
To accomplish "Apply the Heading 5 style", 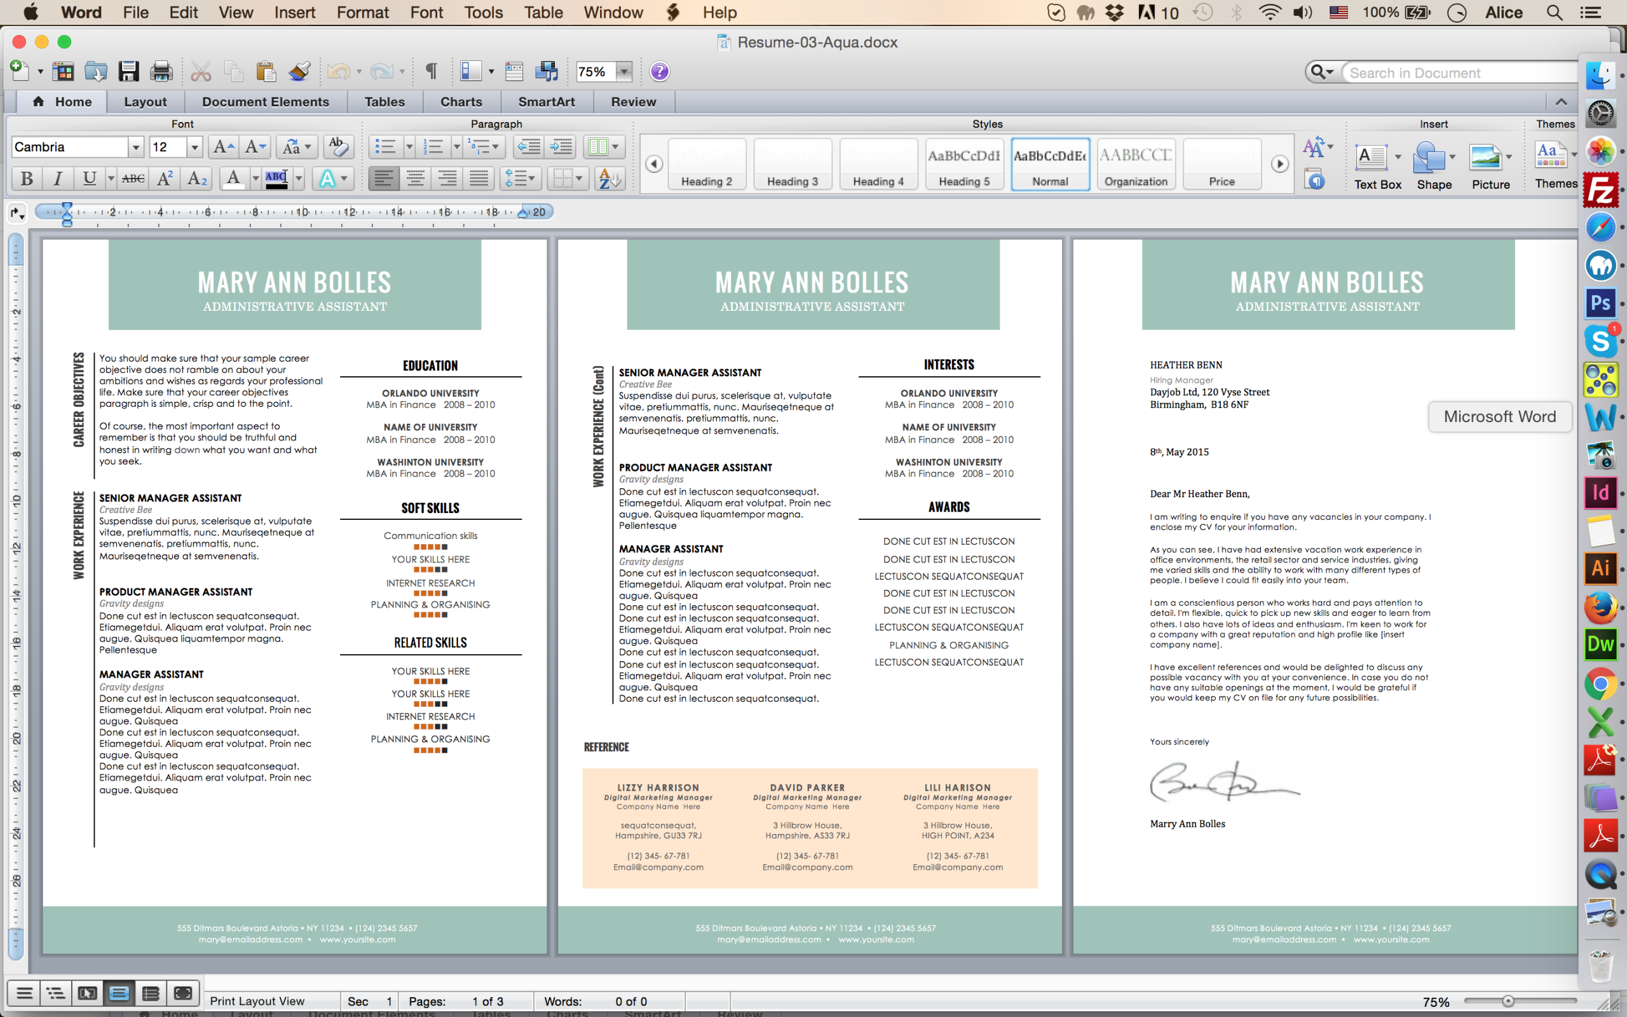I will 964,165.
